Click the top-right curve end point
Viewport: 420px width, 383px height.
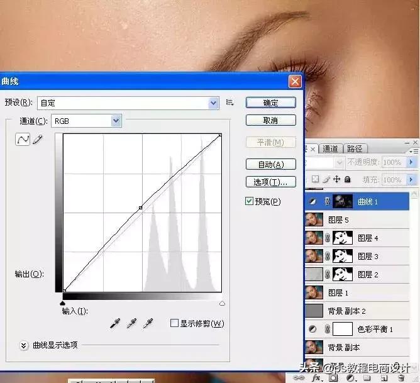(x=220, y=135)
